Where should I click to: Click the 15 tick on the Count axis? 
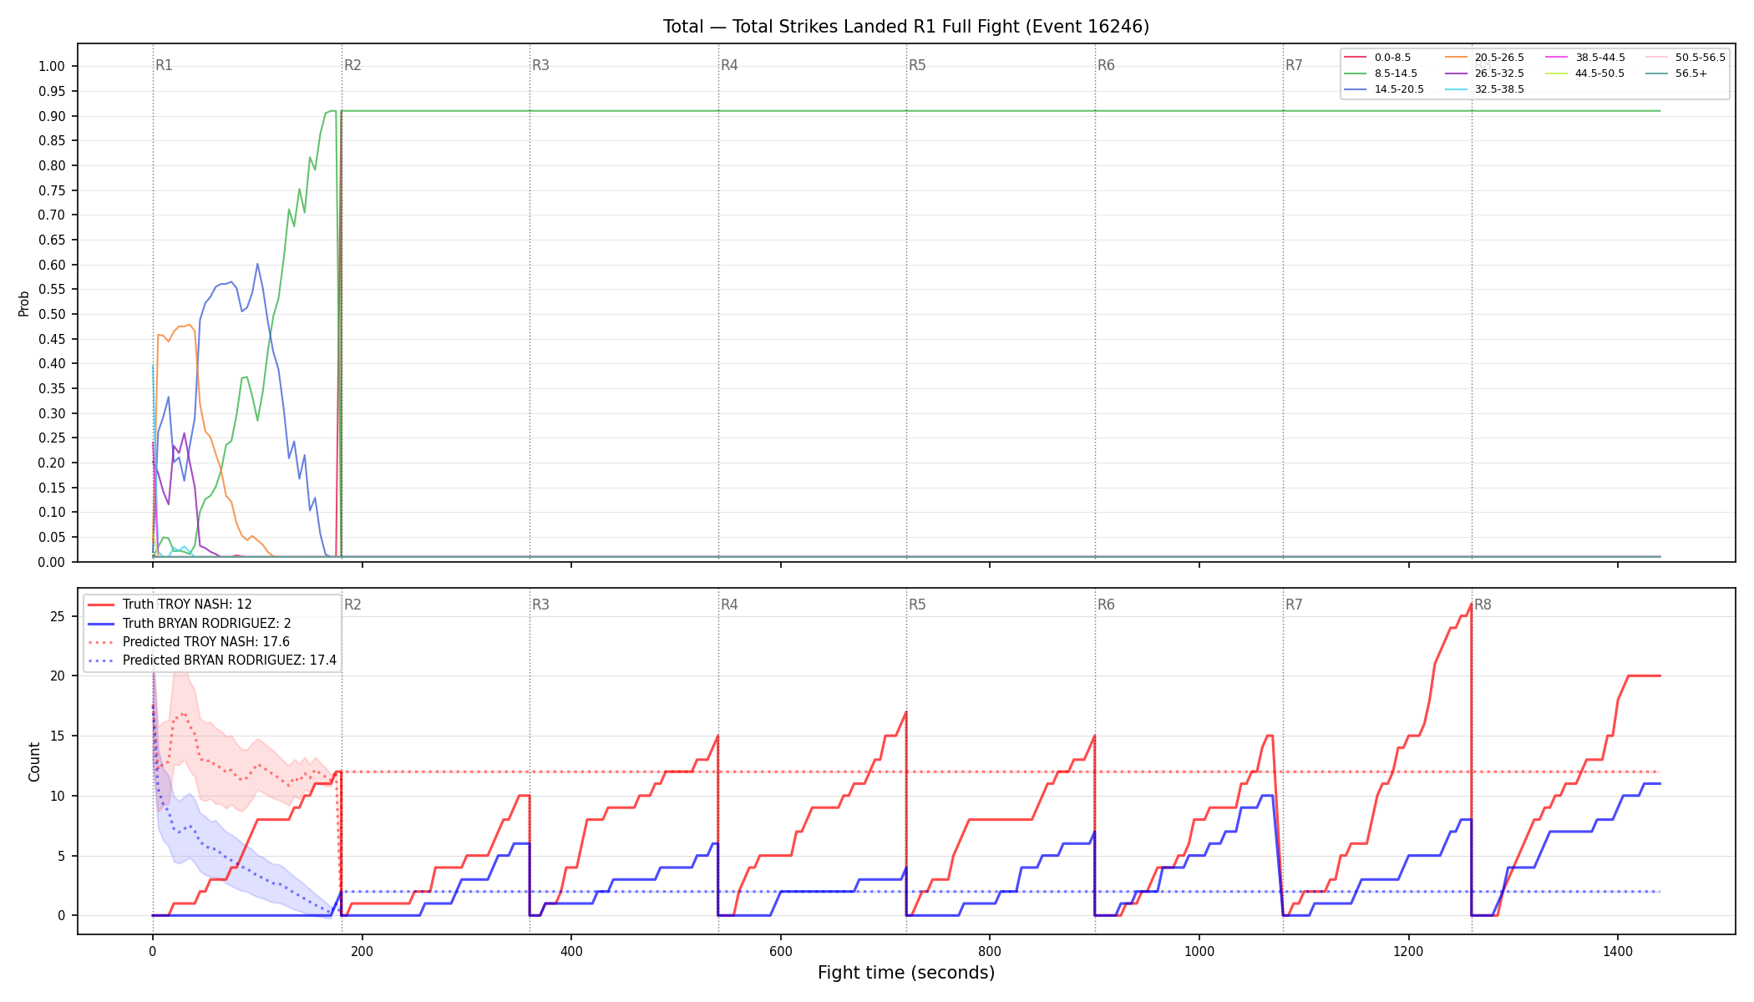point(57,736)
